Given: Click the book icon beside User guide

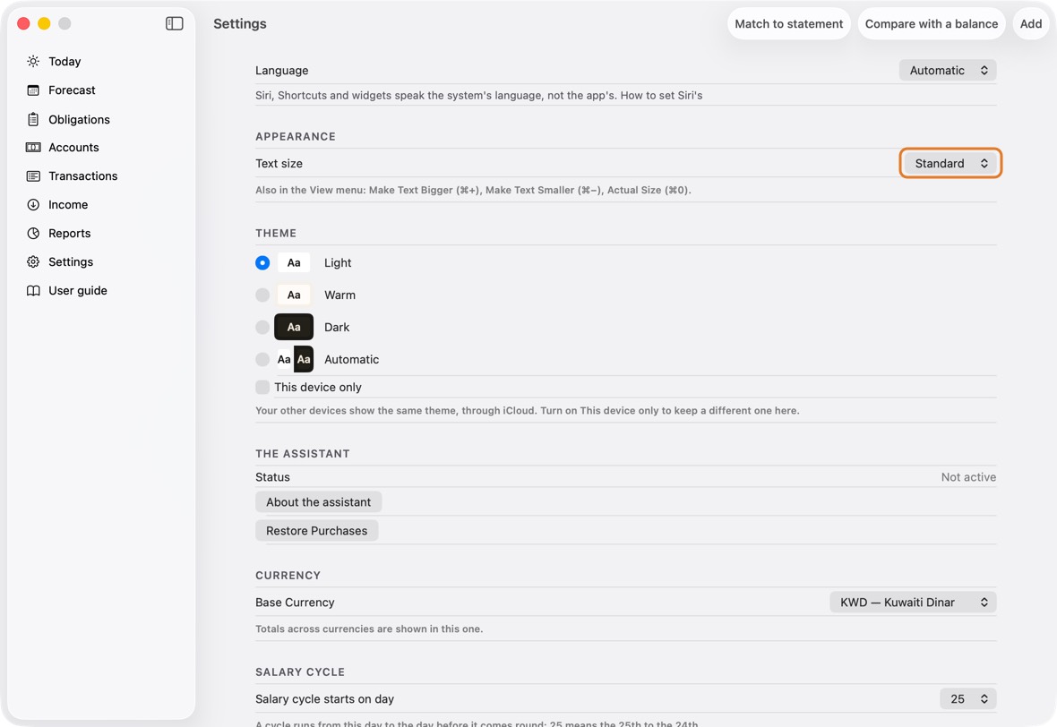Looking at the screenshot, I should [x=33, y=290].
